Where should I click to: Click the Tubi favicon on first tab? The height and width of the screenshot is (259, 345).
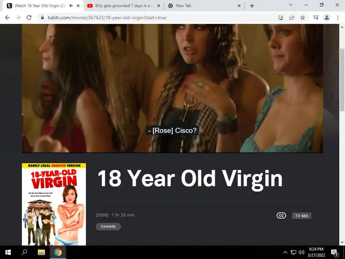(9, 6)
